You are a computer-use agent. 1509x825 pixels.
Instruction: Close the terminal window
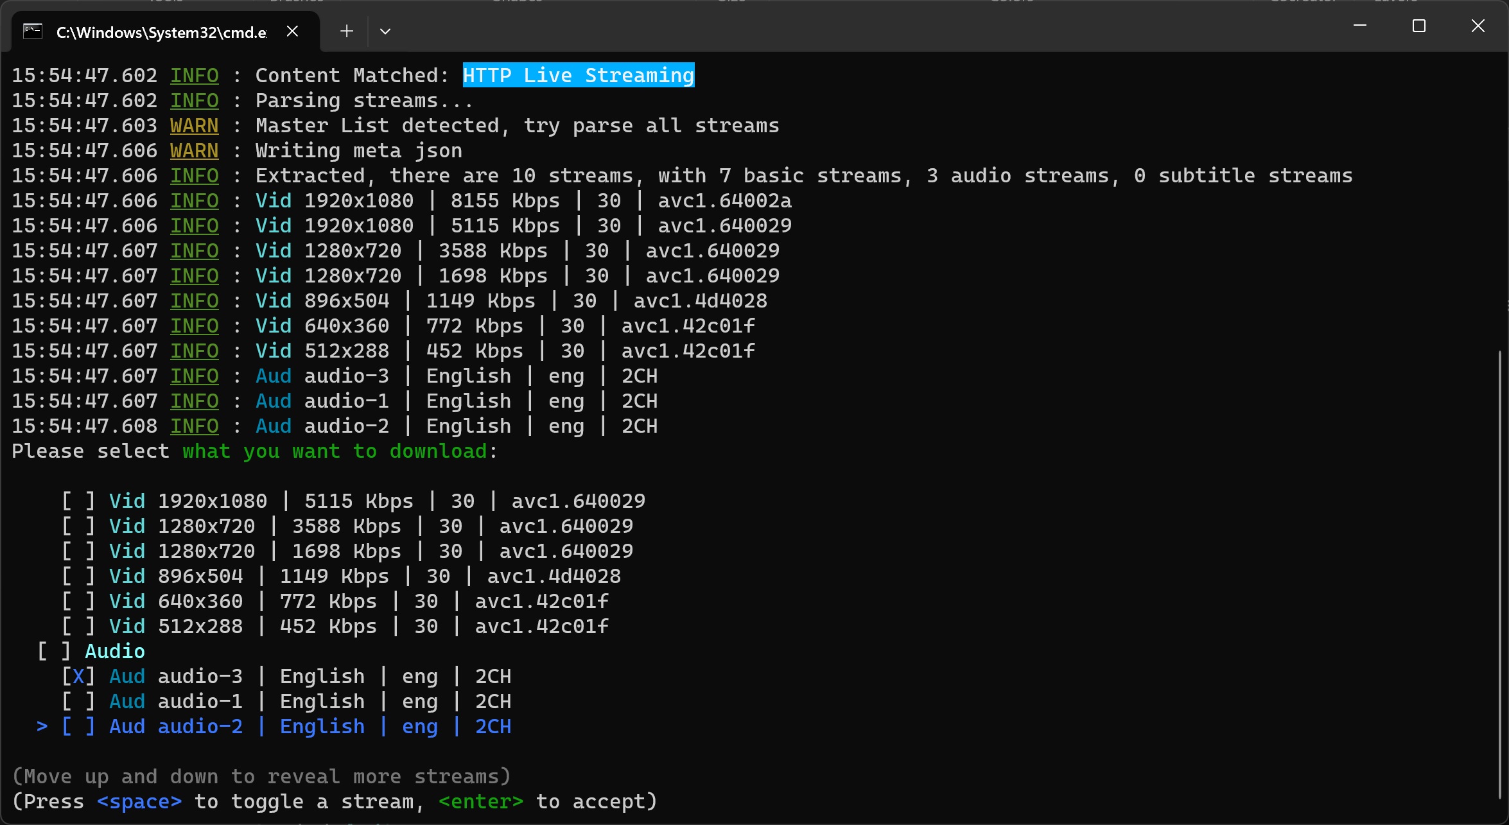tap(1478, 26)
